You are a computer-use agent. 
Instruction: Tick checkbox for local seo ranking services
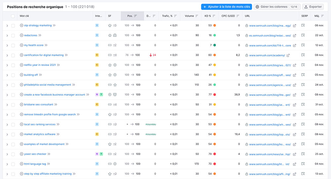pos(13,125)
